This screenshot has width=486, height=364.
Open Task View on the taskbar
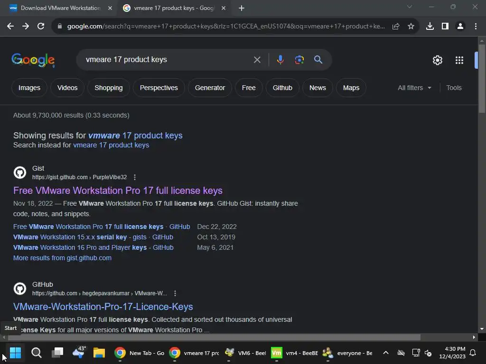(x=57, y=353)
